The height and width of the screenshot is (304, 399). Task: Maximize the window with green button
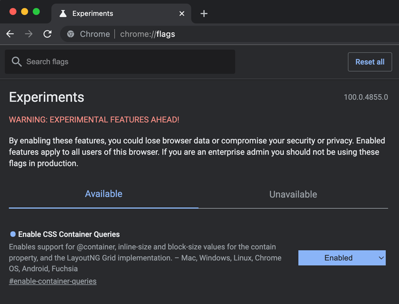[36, 11]
